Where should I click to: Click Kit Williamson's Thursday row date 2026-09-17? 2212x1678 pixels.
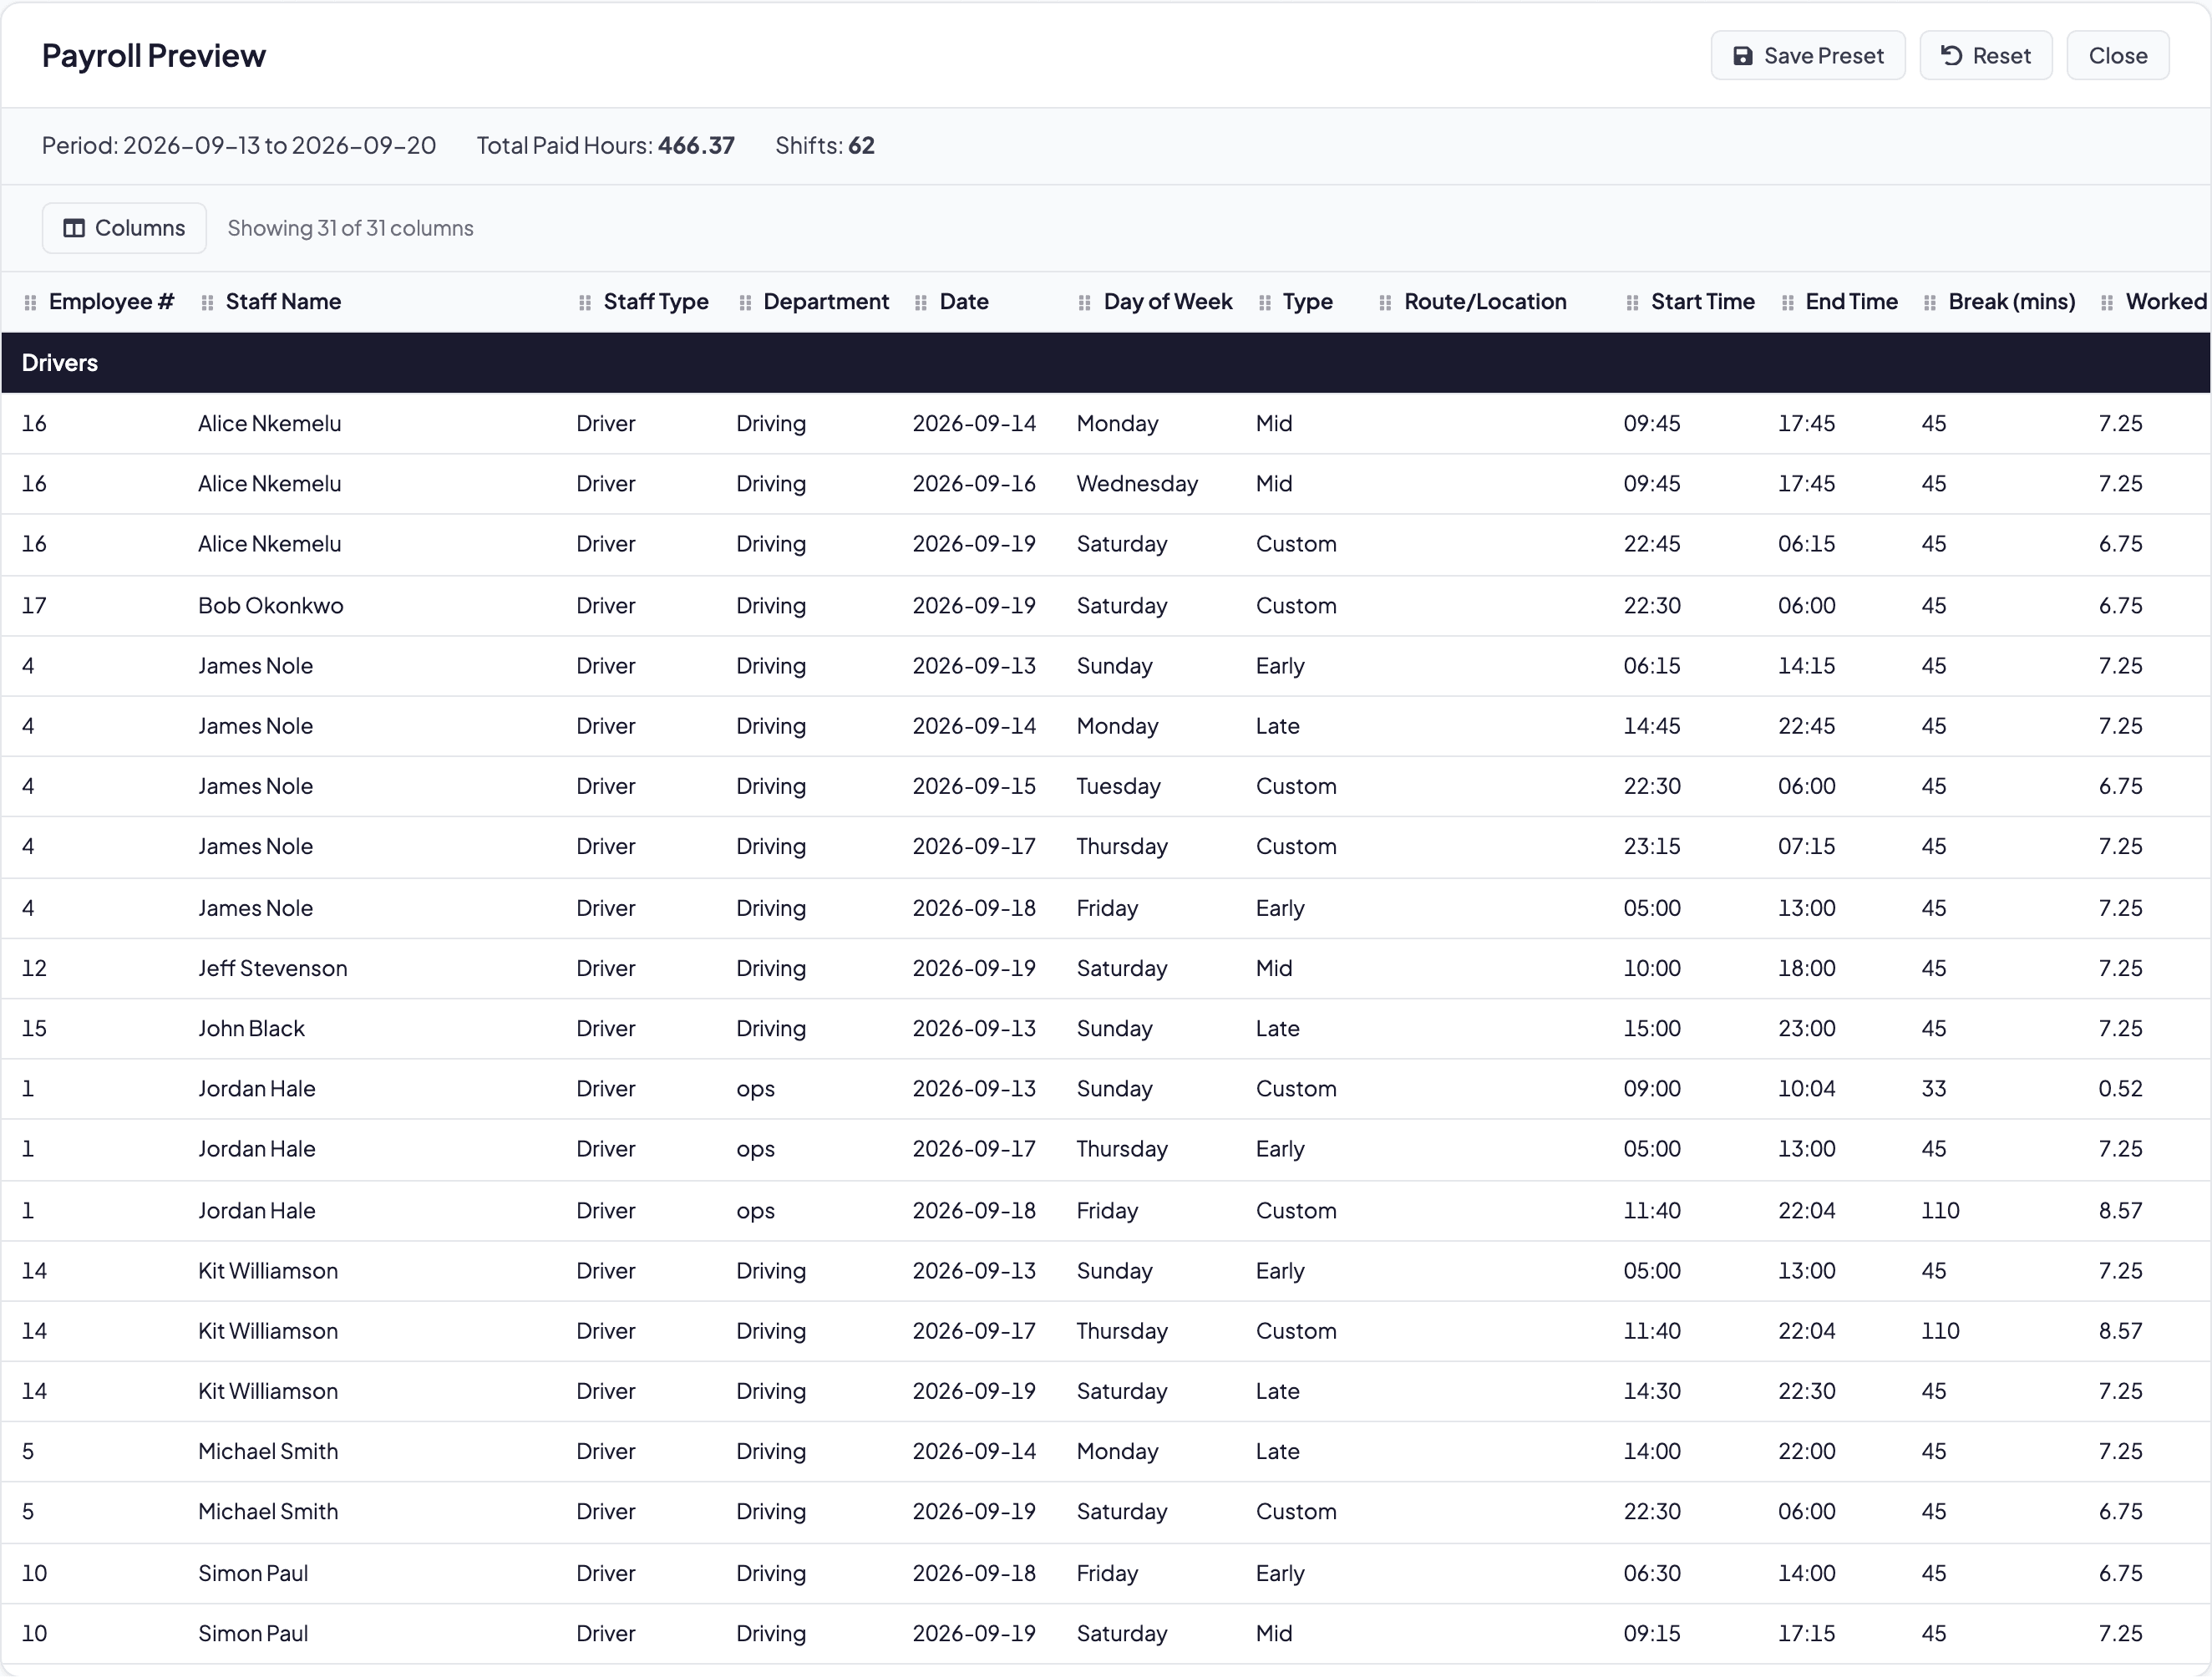[974, 1331]
